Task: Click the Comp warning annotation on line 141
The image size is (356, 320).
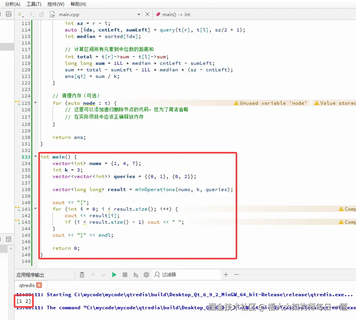Action: 347,209
